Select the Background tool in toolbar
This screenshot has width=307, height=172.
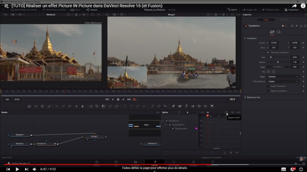pos(29,106)
